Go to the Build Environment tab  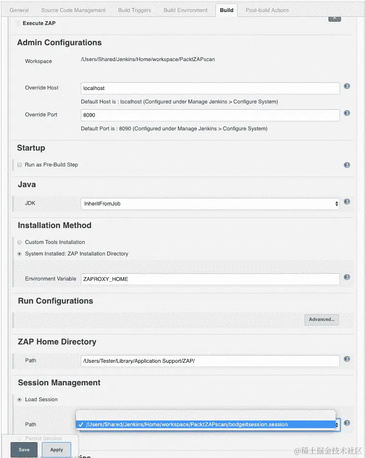[x=186, y=10]
